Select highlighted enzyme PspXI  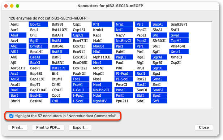(x=142, y=41)
